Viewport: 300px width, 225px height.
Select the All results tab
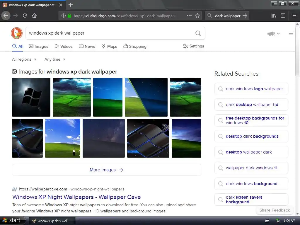pos(17,46)
